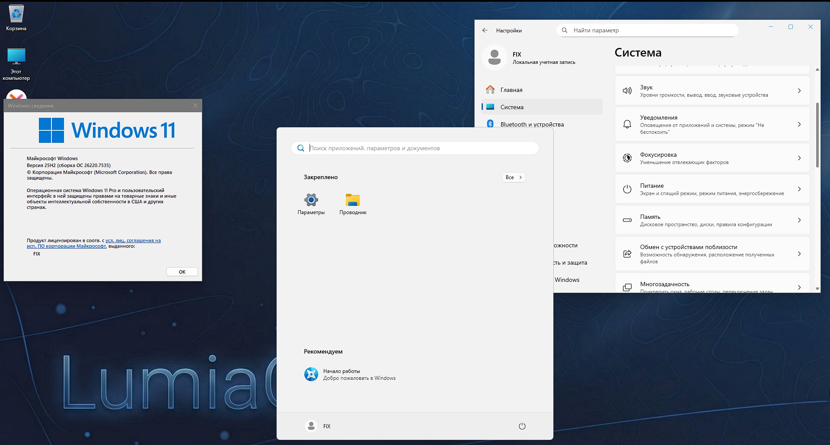Select the Фокусировка icon
Image resolution: width=830 pixels, height=445 pixels.
pos(627,158)
